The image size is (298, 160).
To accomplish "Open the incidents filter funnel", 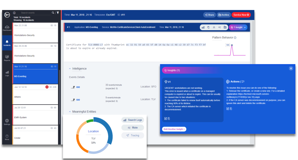I will click(58, 12).
